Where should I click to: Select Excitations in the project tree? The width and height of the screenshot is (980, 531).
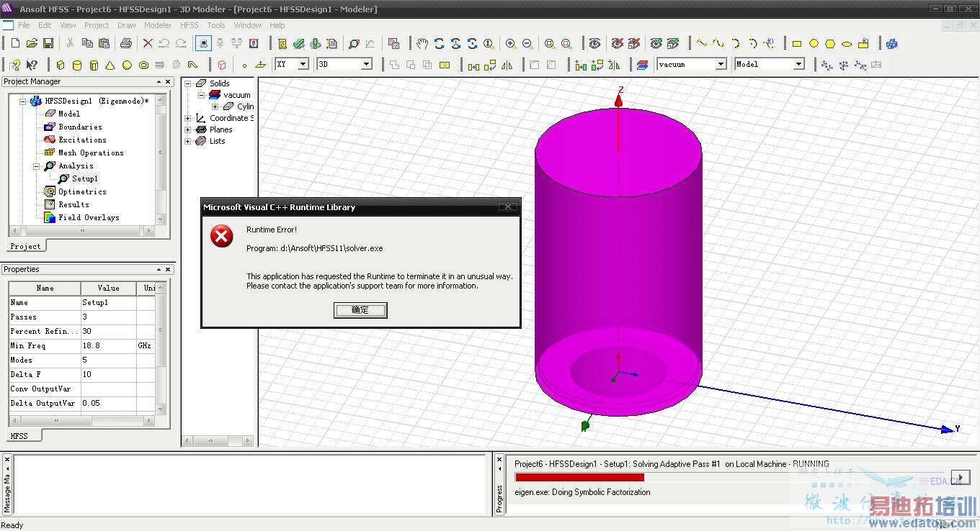click(82, 140)
